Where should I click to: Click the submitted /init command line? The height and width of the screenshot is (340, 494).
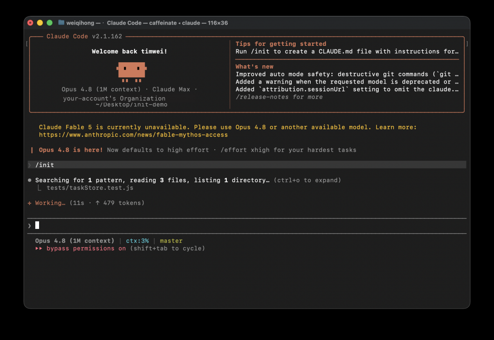click(247, 165)
